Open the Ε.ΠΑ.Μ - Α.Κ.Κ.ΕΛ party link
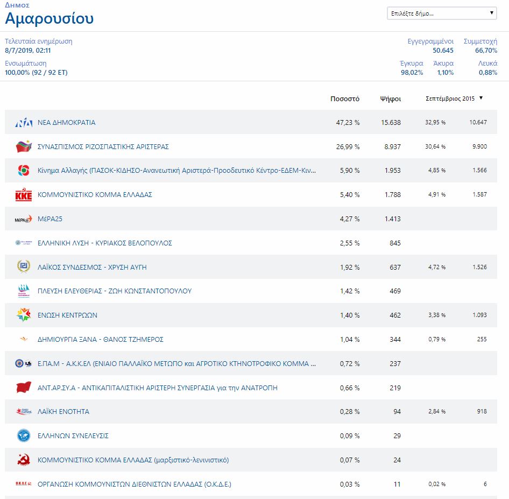 point(176,363)
